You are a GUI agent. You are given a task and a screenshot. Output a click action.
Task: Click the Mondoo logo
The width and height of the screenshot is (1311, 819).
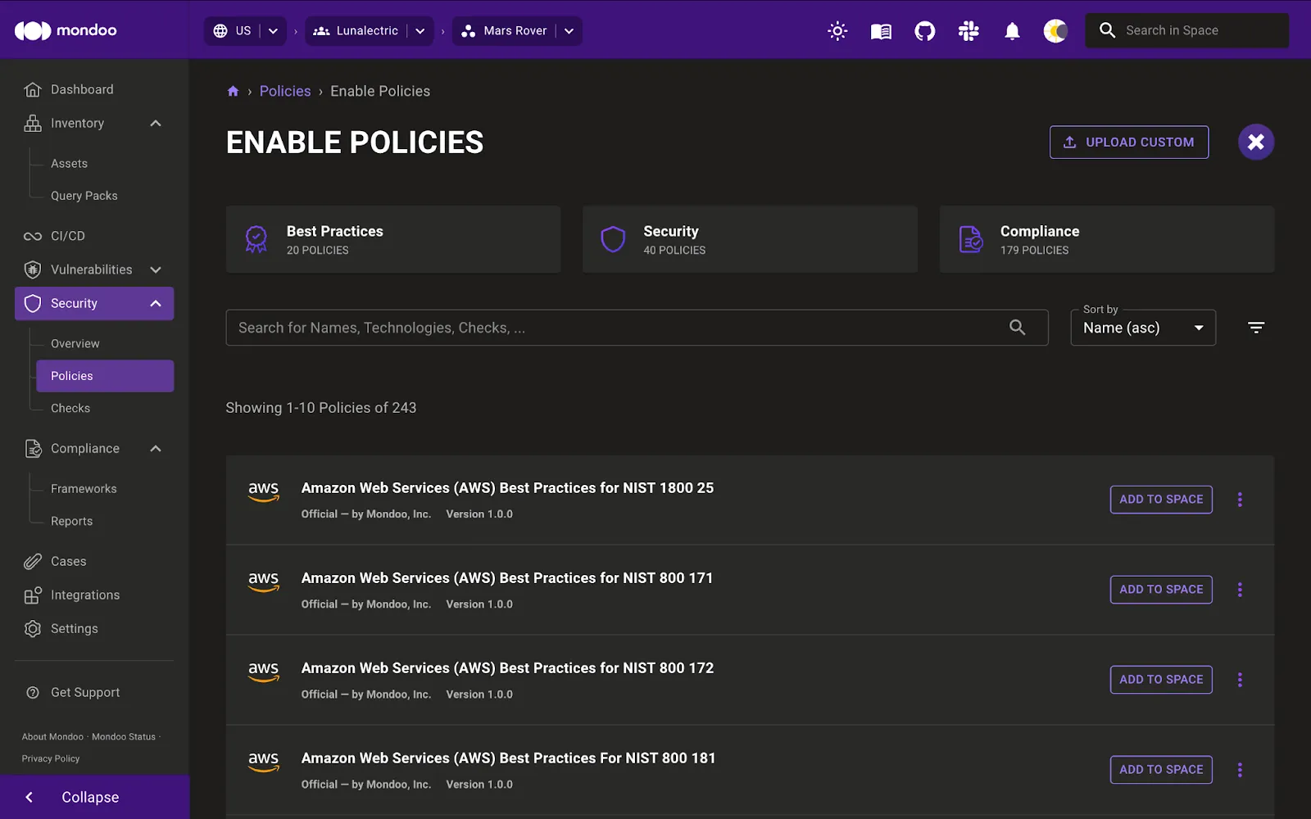click(x=66, y=30)
